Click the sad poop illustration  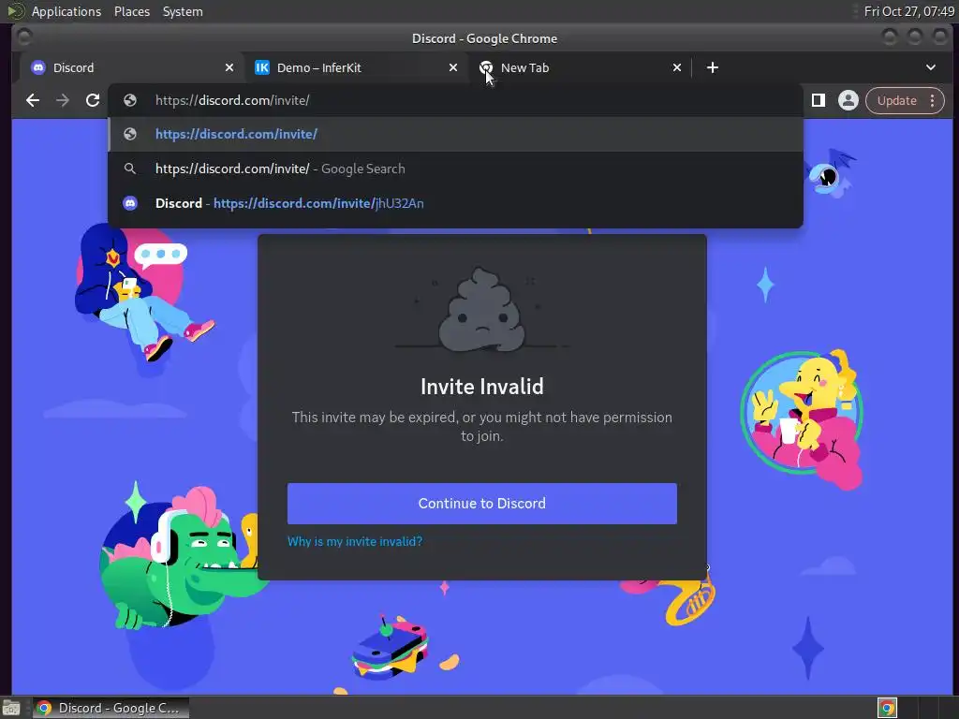(482, 310)
